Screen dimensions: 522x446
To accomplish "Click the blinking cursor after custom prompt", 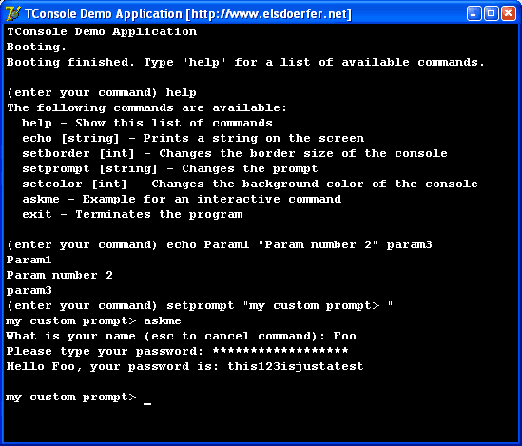I will click(x=147, y=403).
